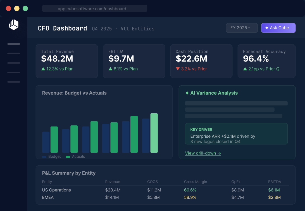Click the Cash Position $22.6M value
This screenshot has height=211, width=305.
191,59
